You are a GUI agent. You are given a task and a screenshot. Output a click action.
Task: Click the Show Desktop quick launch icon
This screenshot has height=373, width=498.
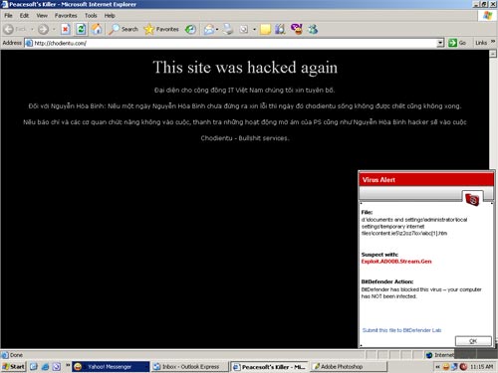34,366
